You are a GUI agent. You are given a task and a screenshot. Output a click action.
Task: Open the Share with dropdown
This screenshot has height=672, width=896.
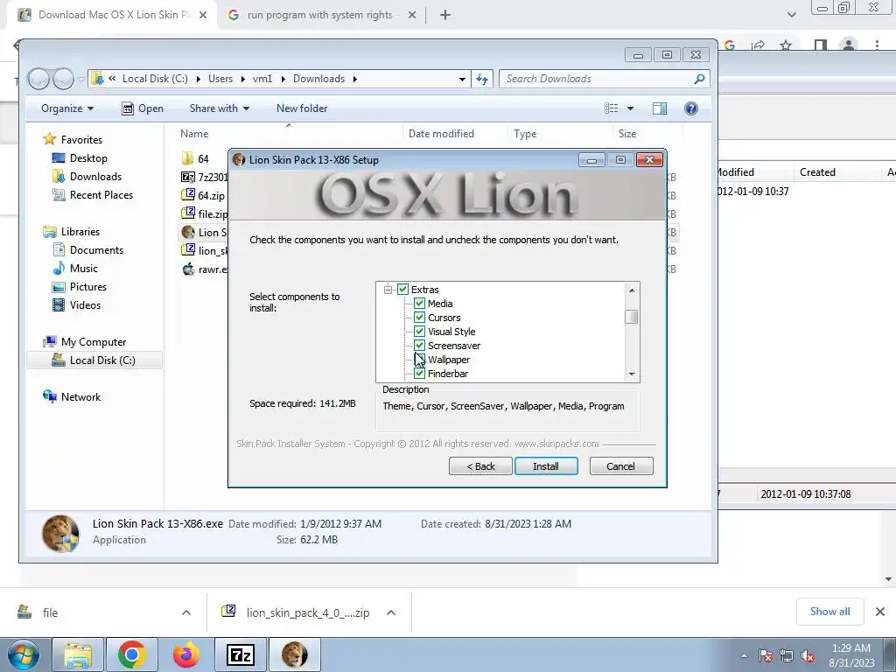(x=220, y=108)
